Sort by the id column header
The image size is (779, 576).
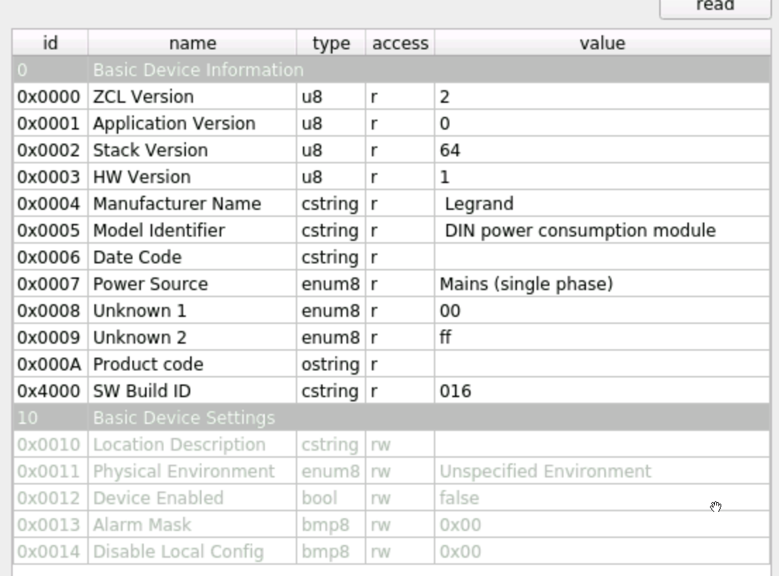tap(50, 43)
